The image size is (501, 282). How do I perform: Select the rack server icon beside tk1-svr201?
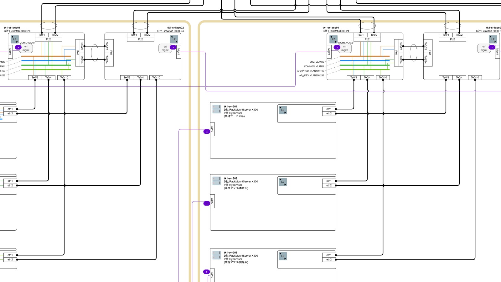click(x=217, y=109)
